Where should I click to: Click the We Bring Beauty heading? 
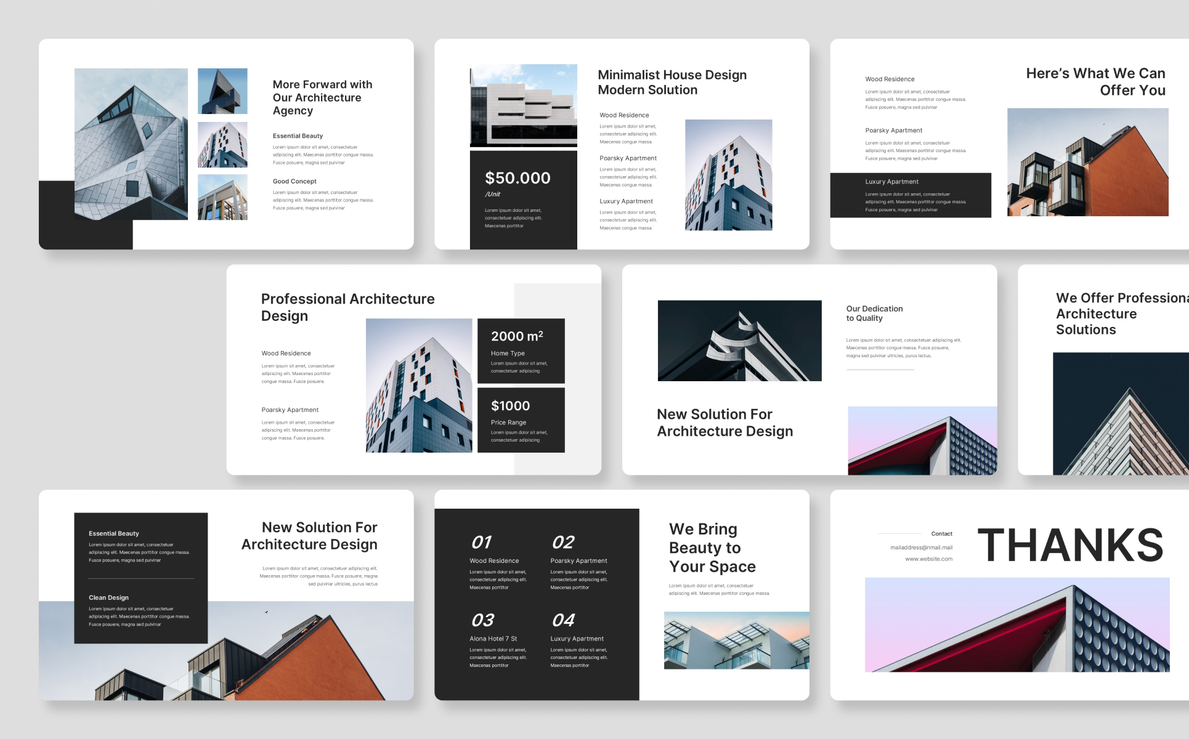[712, 547]
